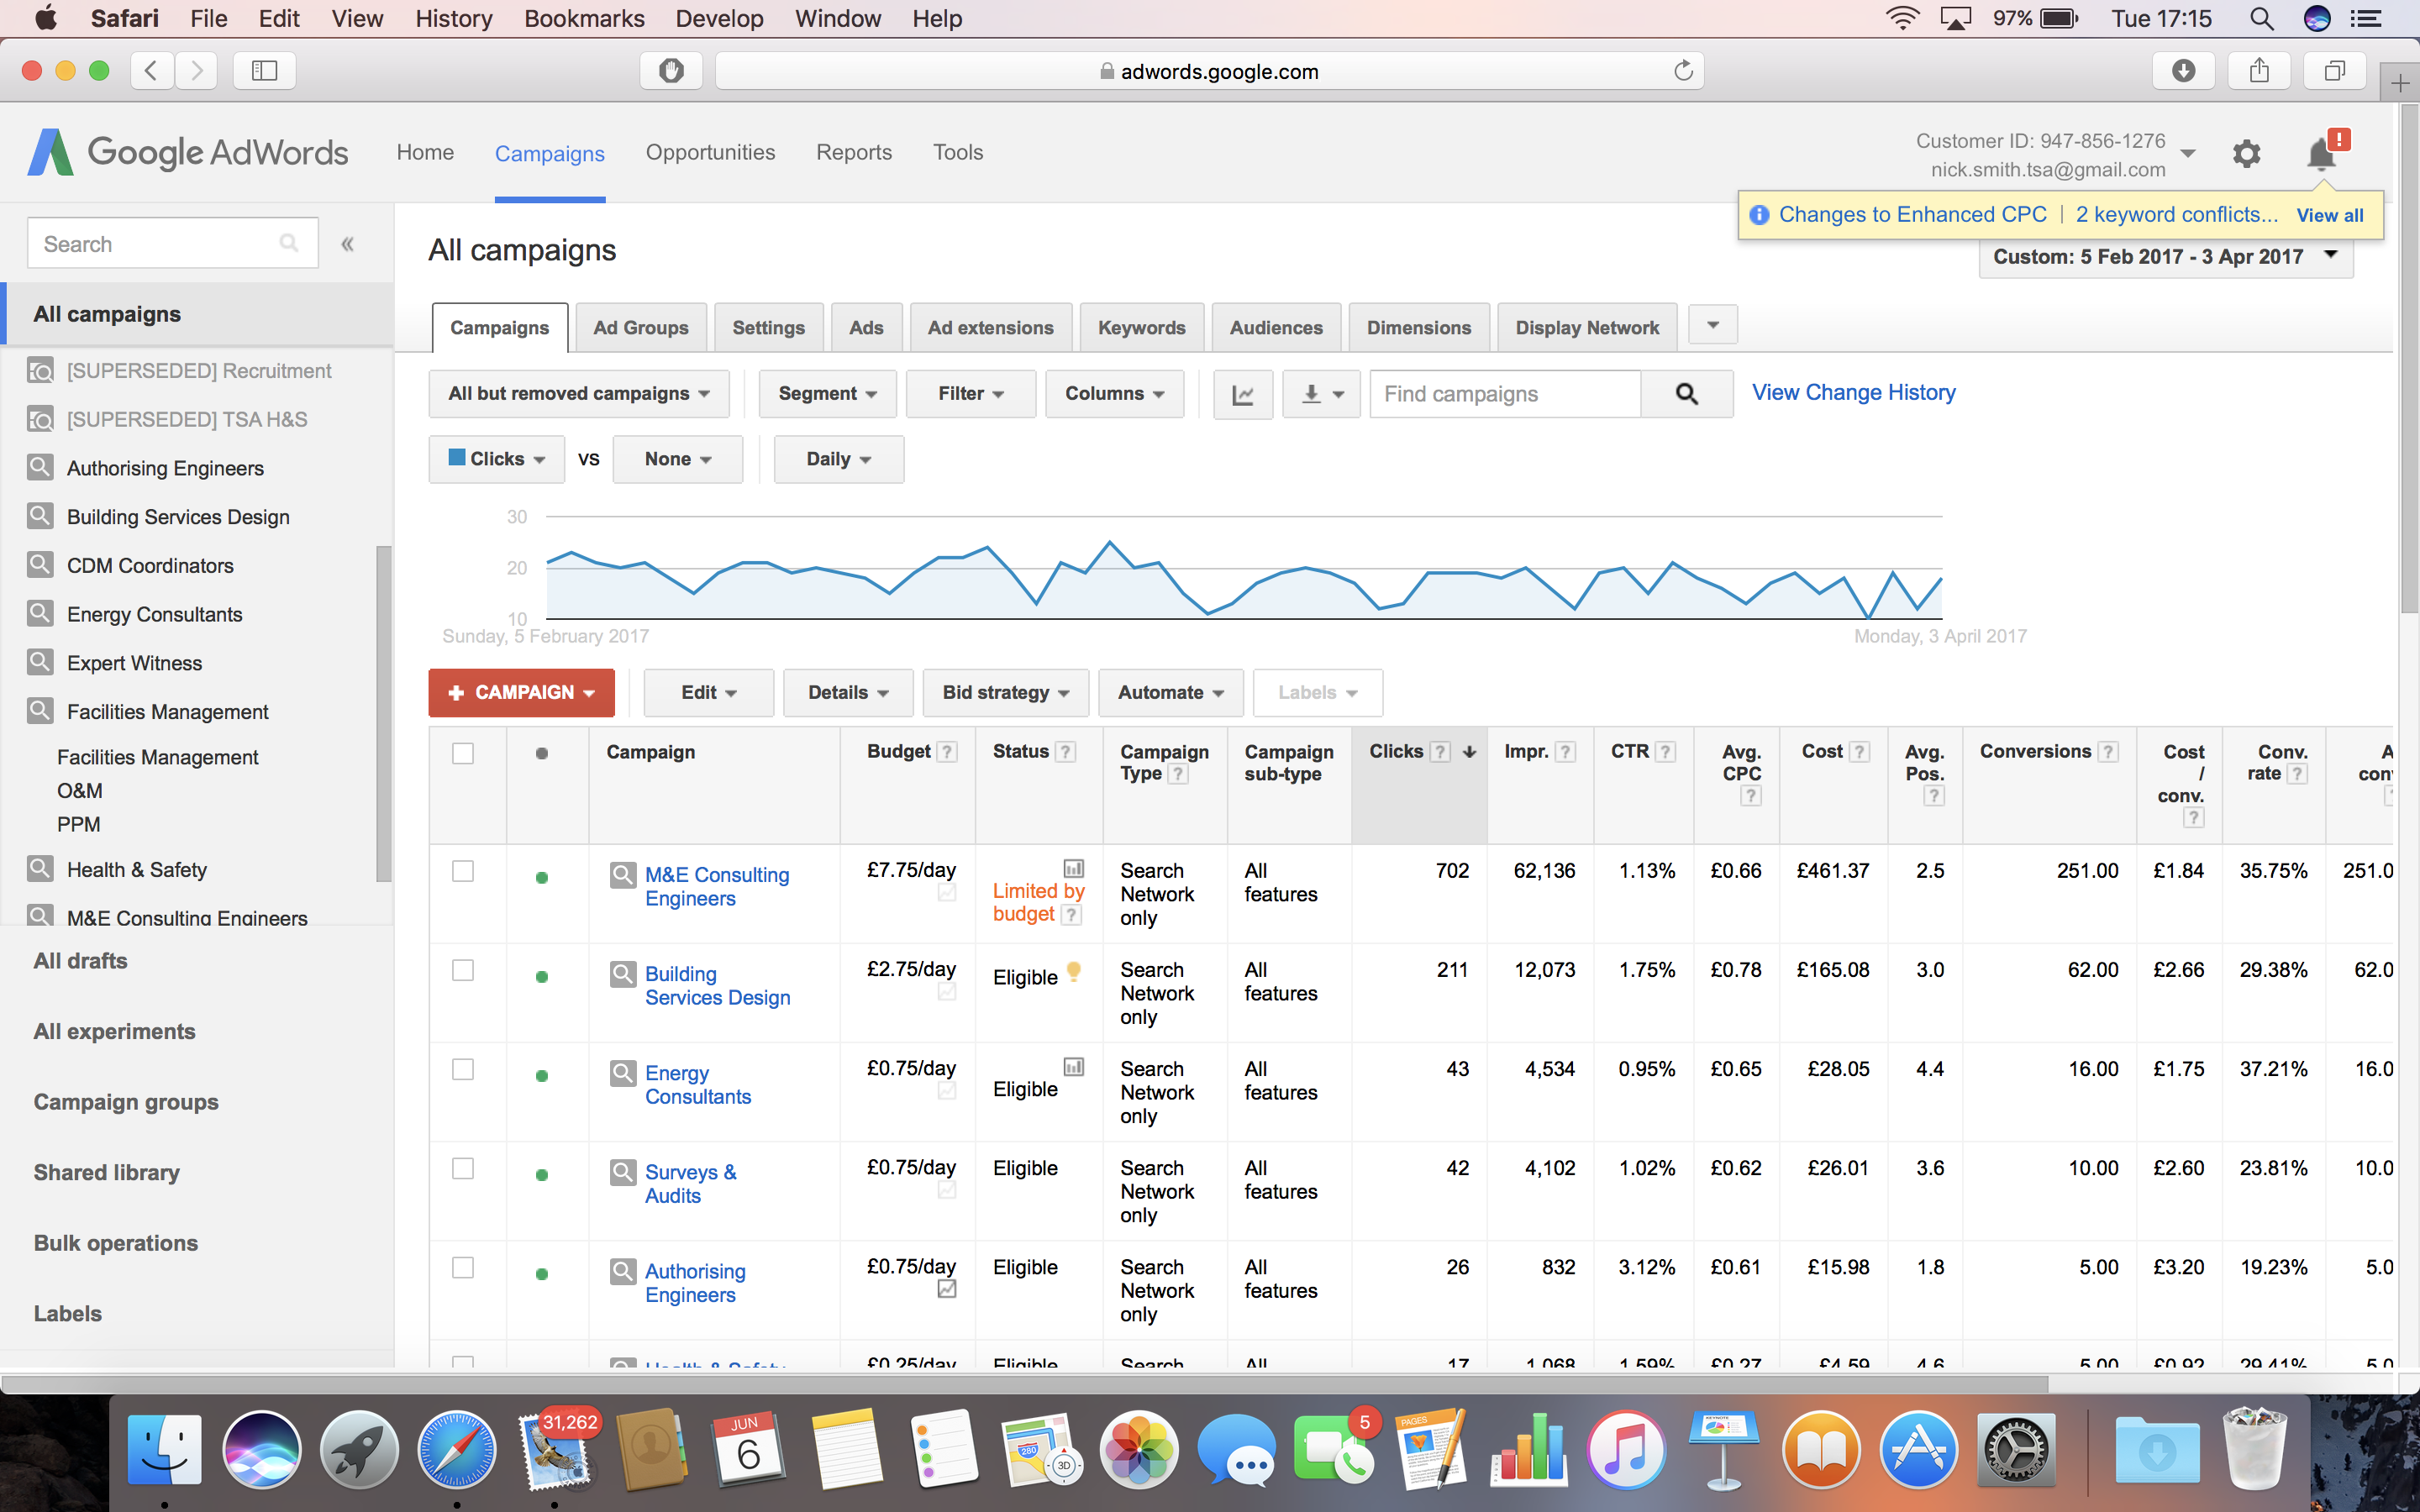
Task: Tick the Energy Consultants row checkbox
Action: point(463,1069)
